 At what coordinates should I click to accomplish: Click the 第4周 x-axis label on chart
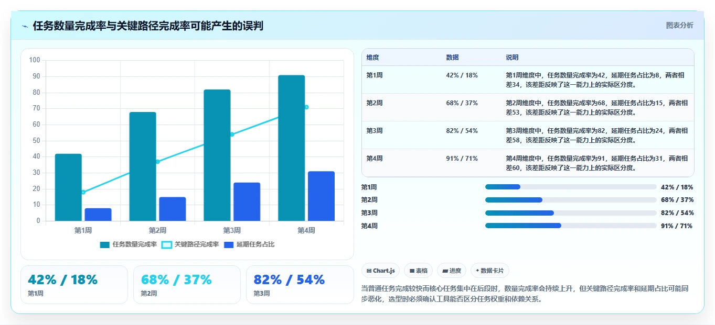(x=306, y=230)
